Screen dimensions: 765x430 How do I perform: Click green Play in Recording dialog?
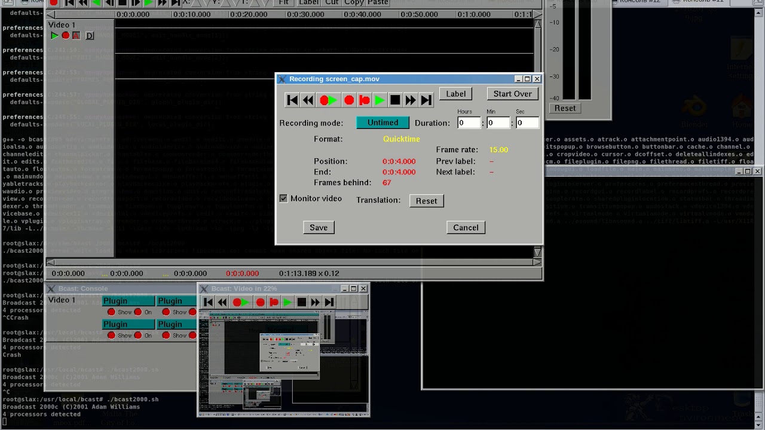[x=380, y=100]
